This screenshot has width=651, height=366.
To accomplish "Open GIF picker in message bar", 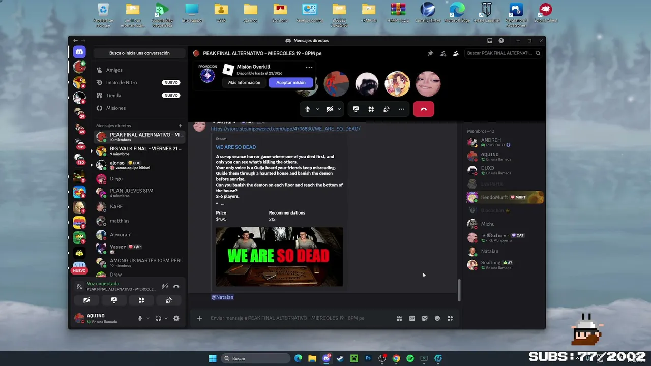I will [412, 318].
